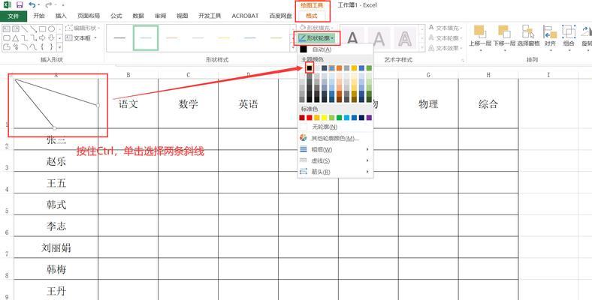Viewport: 592px width, 300px height.
Task: Select the elbow connector shape
Action: 25,38
